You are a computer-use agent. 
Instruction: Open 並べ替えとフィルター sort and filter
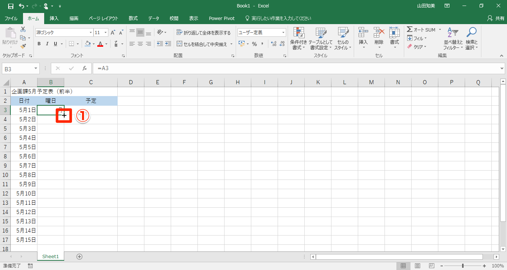pos(453,39)
